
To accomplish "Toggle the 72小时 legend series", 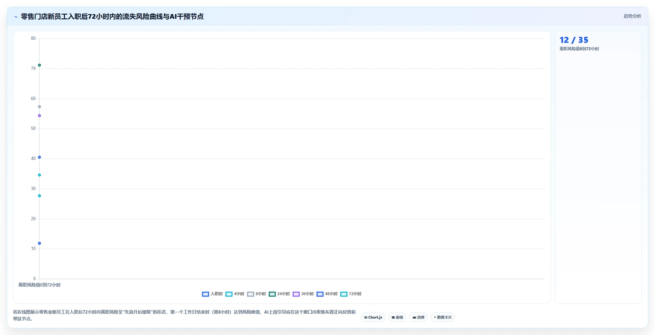I will pyautogui.click(x=351, y=294).
